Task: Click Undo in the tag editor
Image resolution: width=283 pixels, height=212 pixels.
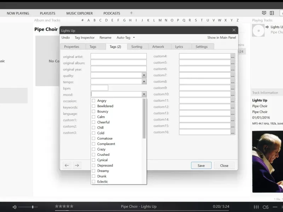Action: pos(65,37)
